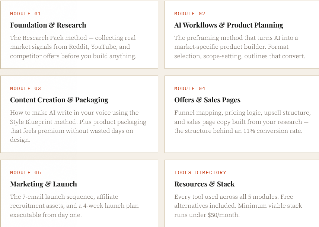Image resolution: width=319 pixels, height=227 pixels.
Task: Select the Research Pack method description
Action: (x=73, y=47)
